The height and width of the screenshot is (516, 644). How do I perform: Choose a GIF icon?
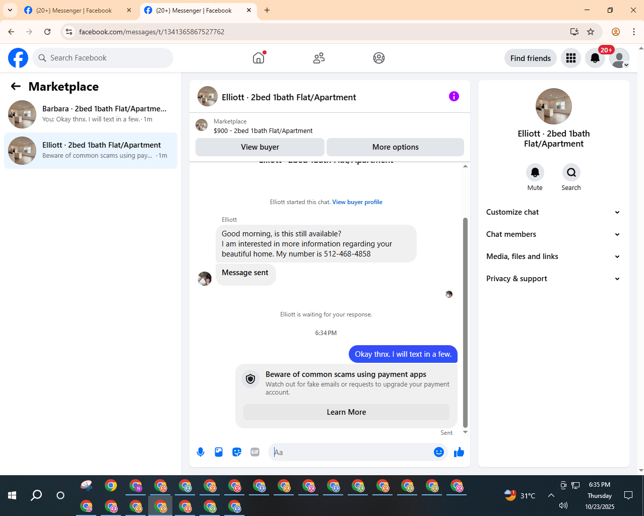255,452
